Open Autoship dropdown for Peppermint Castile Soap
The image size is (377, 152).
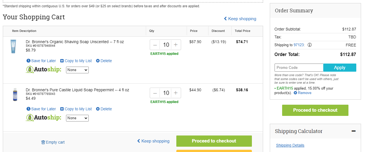click(x=77, y=118)
